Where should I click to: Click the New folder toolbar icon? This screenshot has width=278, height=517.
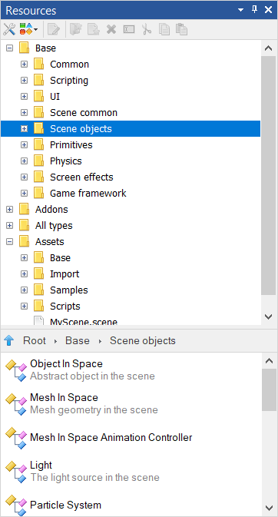(75, 29)
